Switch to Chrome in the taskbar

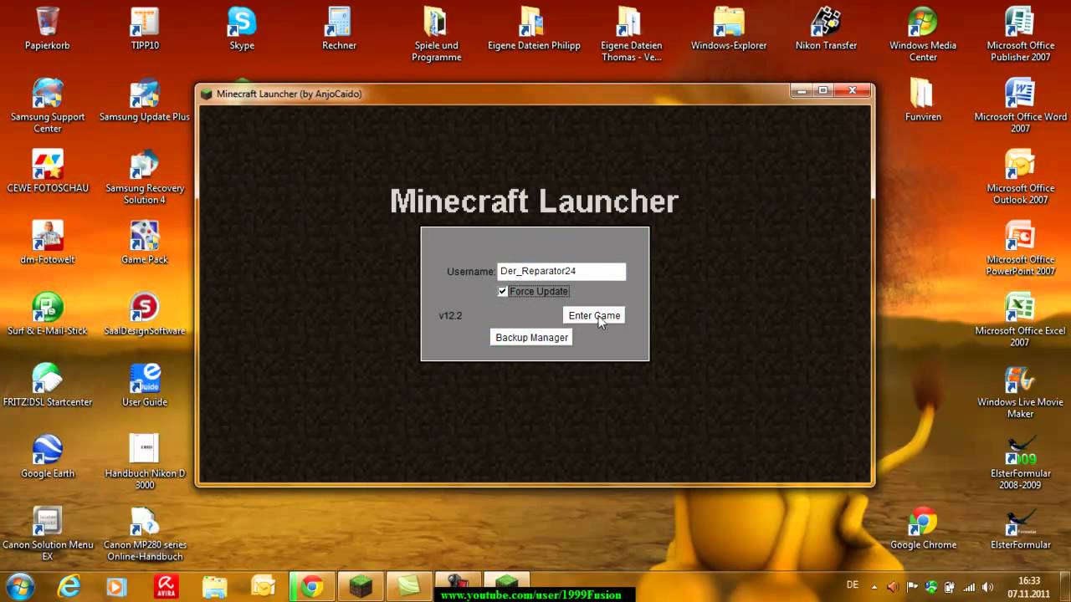coord(312,586)
